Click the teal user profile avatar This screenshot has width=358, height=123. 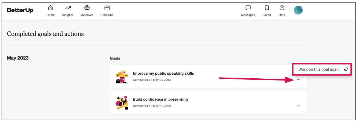point(298,10)
